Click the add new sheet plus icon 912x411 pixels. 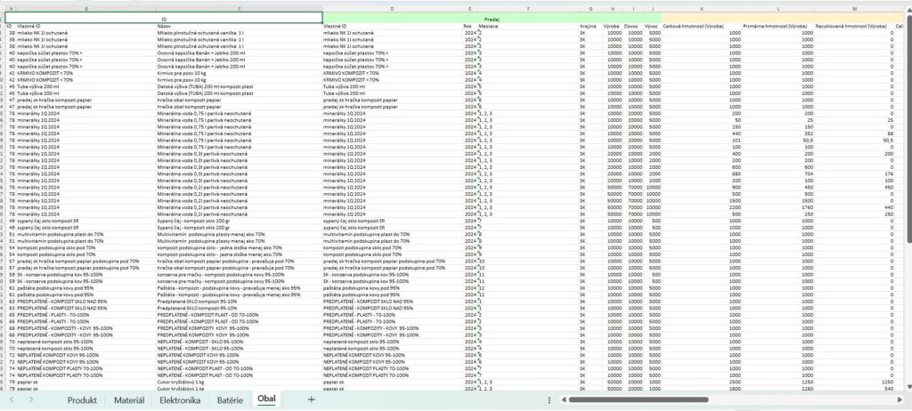(311, 400)
